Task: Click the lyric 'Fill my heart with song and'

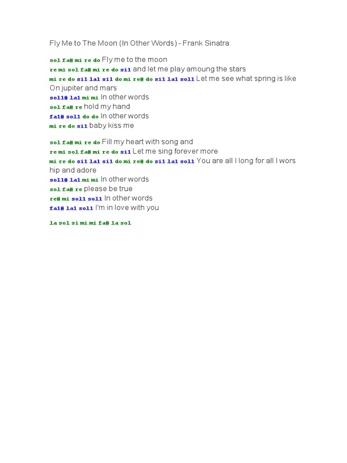Action: [x=147, y=142]
